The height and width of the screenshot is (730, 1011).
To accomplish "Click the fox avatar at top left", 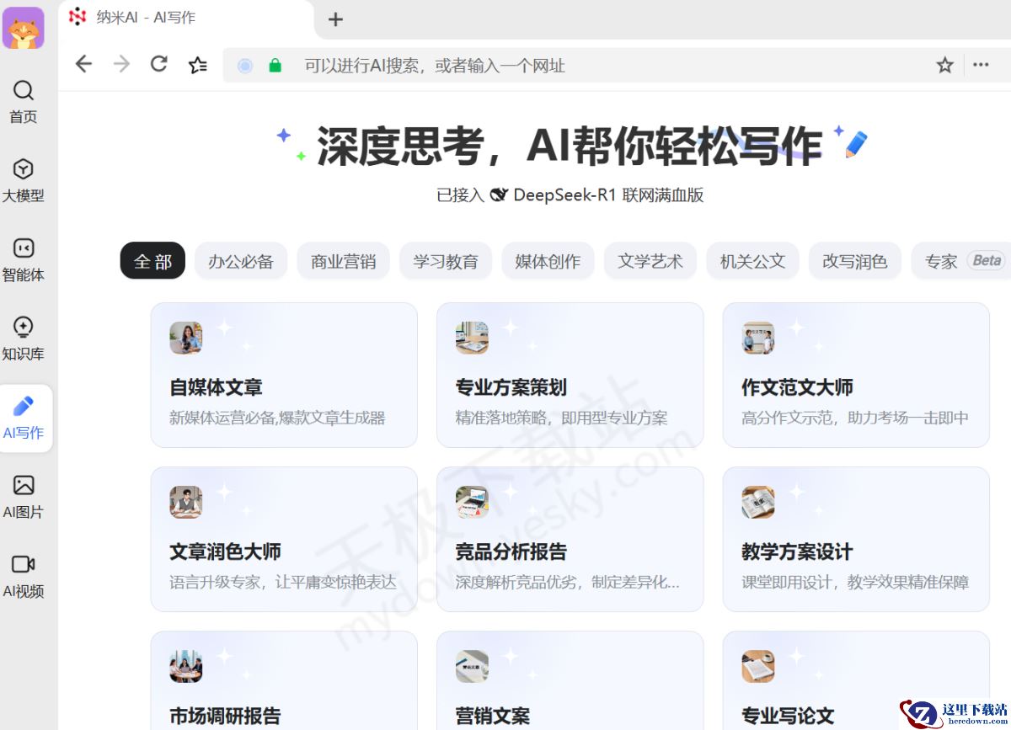I will click(x=25, y=28).
